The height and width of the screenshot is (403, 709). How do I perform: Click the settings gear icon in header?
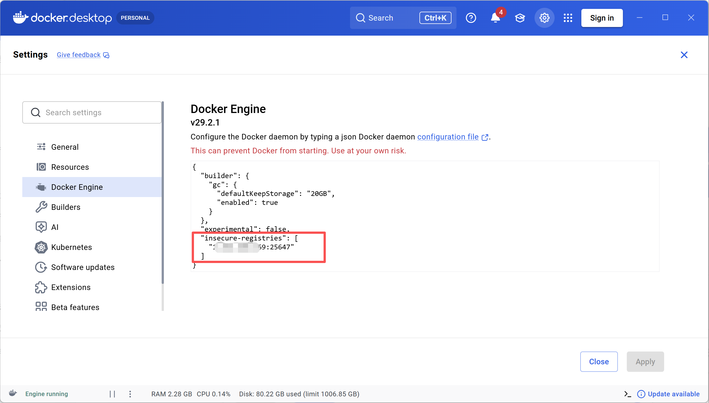pyautogui.click(x=544, y=18)
